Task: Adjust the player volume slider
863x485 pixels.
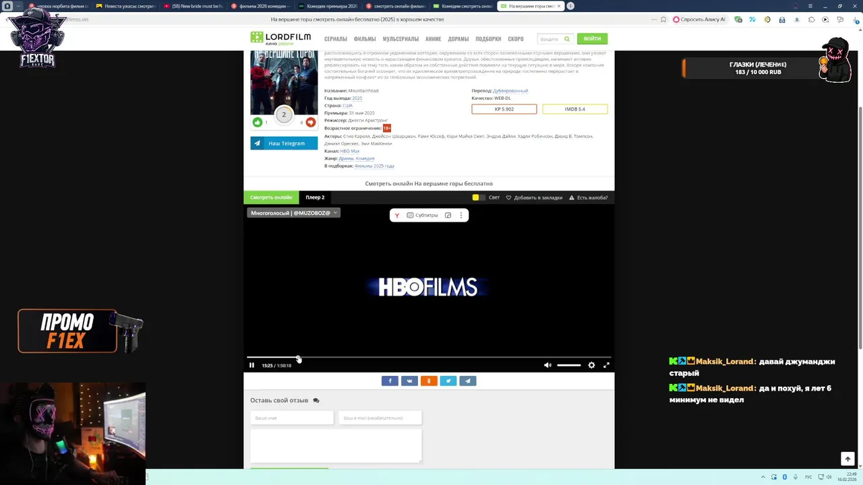Action: [568, 365]
